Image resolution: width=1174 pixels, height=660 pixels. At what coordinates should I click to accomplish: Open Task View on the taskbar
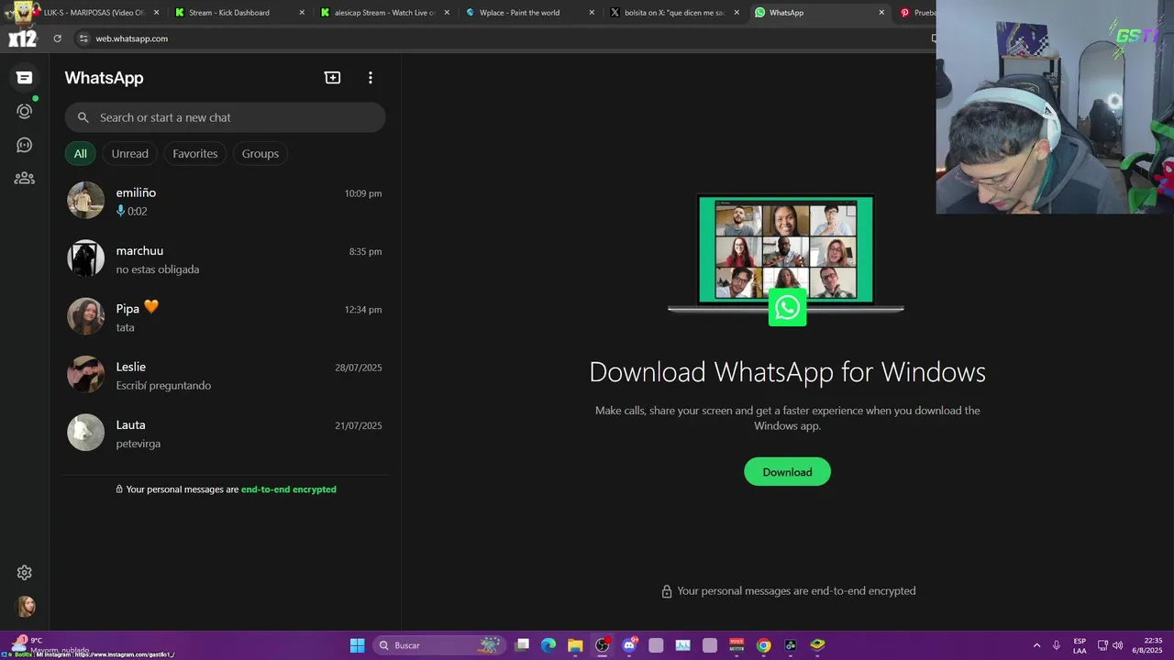click(522, 645)
